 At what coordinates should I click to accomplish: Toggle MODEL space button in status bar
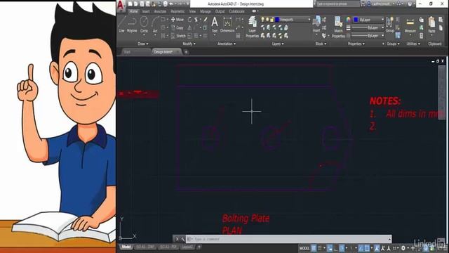point(304,248)
